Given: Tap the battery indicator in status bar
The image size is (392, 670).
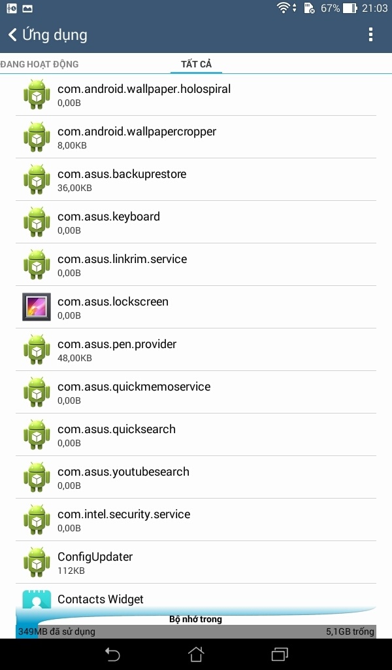Looking at the screenshot, I should click(350, 9).
